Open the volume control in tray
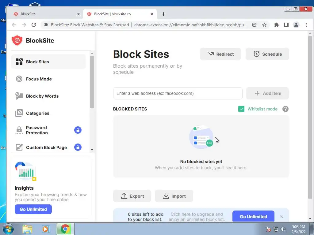This screenshot has height=235, width=314. click(x=283, y=229)
